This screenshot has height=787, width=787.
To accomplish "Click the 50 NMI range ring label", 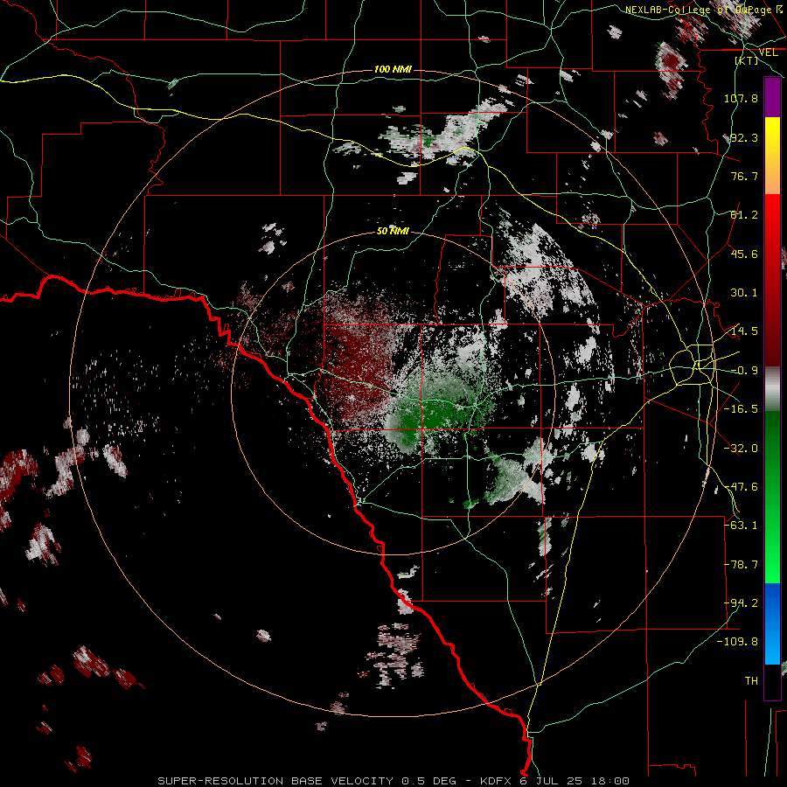I will pos(393,232).
